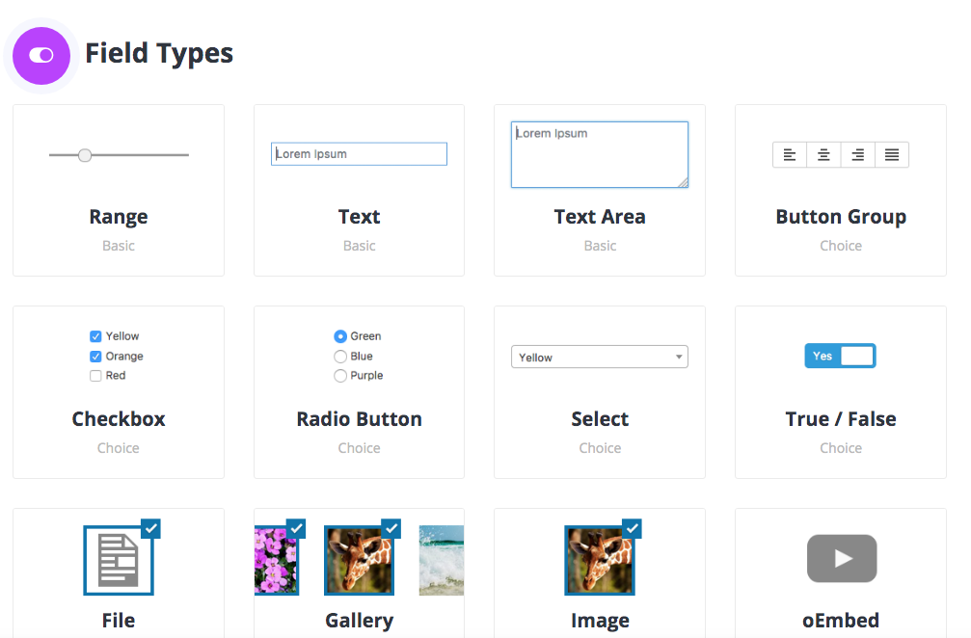This screenshot has width=971, height=638.
Task: Click the File document icon
Action: pyautogui.click(x=119, y=561)
